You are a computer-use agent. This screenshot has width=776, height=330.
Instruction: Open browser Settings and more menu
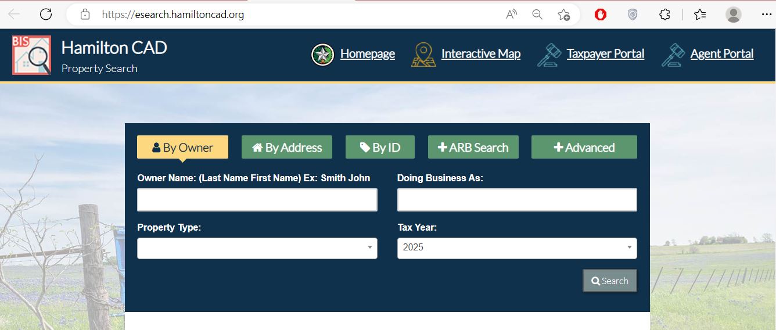coord(766,15)
